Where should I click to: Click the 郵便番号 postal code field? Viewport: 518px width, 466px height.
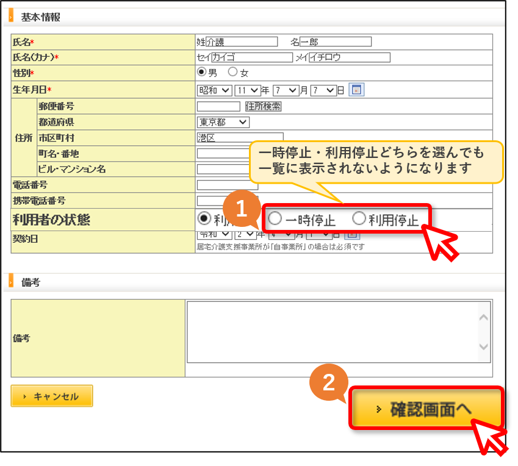coord(218,106)
